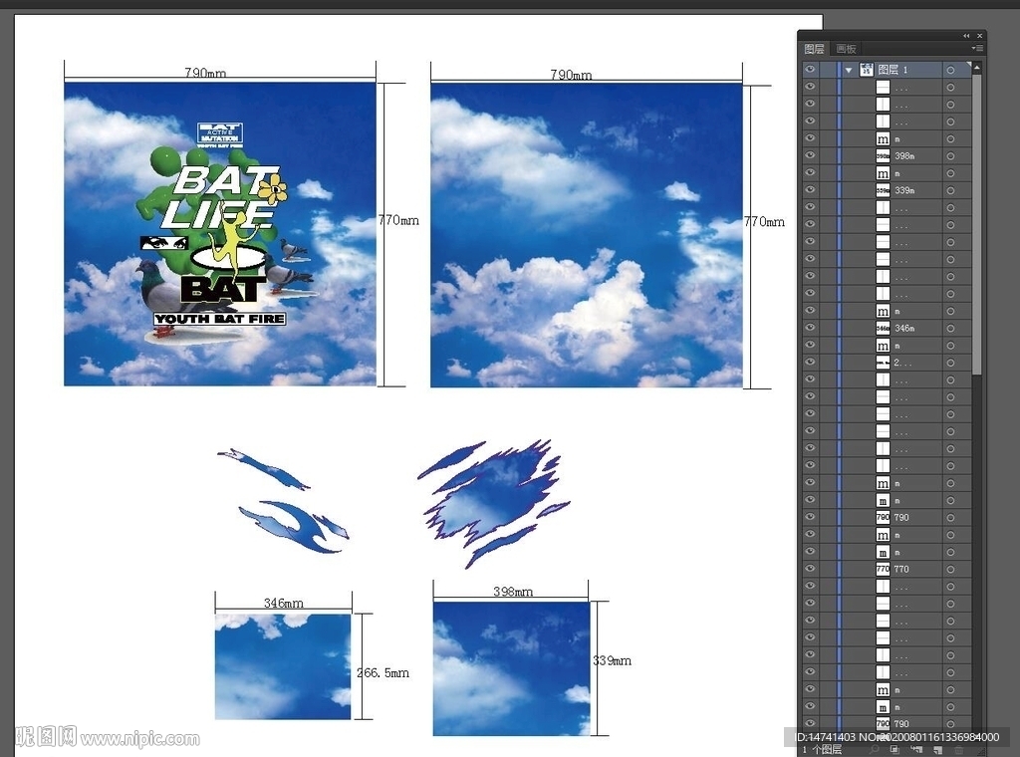Select the BAT LIFE title in artwork
The height and width of the screenshot is (757, 1020).
tap(222, 197)
